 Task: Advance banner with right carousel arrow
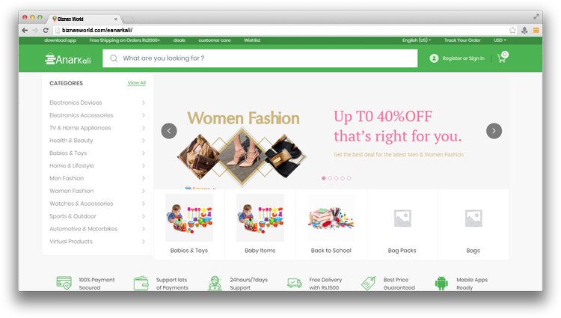(494, 131)
